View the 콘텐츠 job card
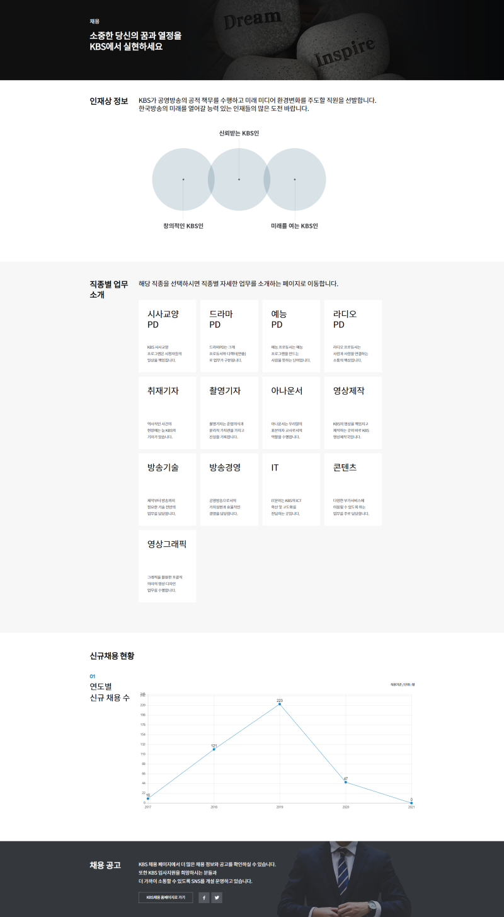 pyautogui.click(x=353, y=489)
